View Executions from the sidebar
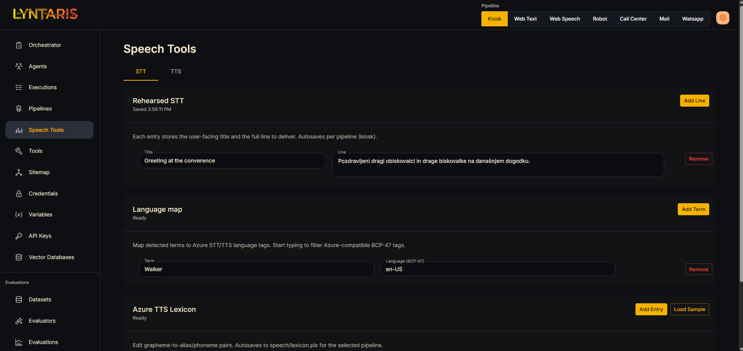The image size is (743, 351). (x=42, y=87)
